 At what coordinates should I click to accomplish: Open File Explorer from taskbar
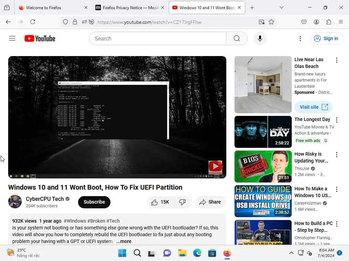coord(182,253)
